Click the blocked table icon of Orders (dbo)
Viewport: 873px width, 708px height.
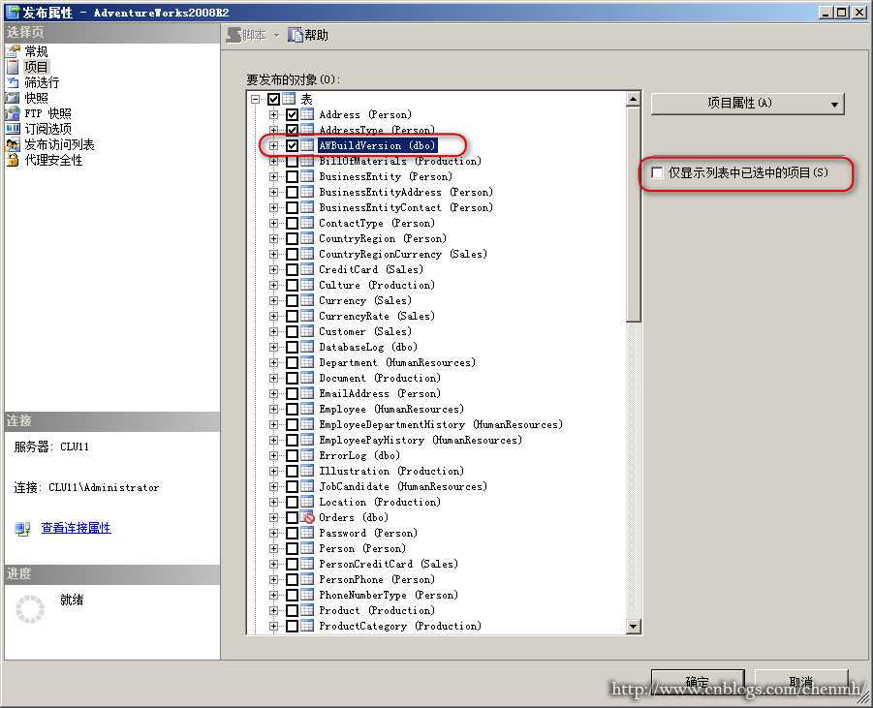[307, 517]
